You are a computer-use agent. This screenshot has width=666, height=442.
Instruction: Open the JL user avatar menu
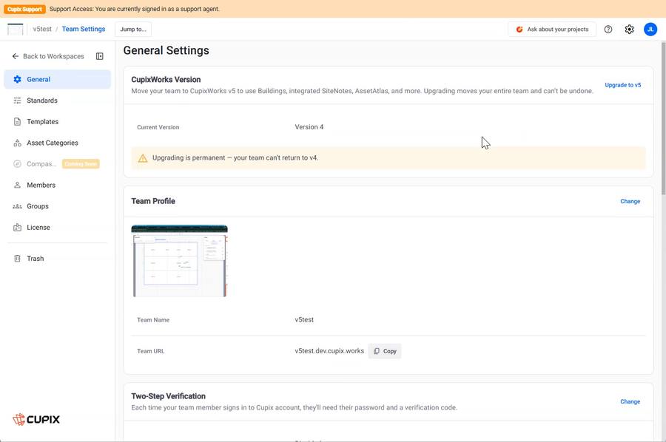click(x=650, y=30)
